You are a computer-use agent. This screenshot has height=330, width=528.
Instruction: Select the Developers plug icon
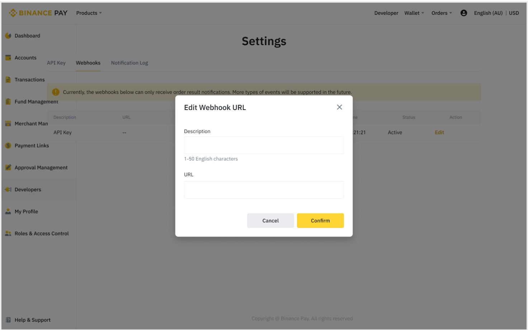pyautogui.click(x=8, y=190)
